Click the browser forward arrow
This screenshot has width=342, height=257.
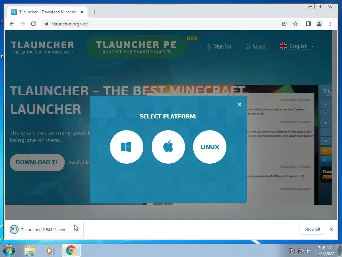23,24
